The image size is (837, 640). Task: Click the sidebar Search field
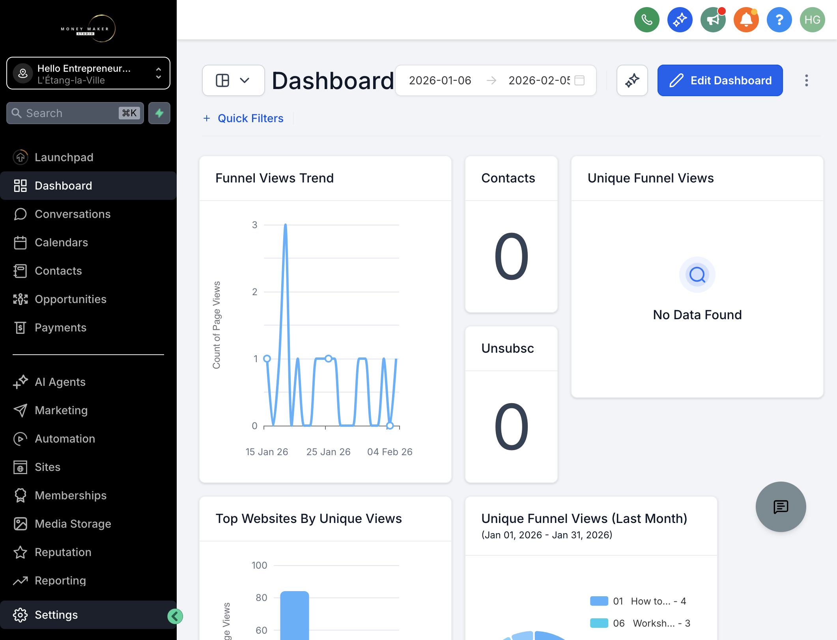[x=75, y=113]
